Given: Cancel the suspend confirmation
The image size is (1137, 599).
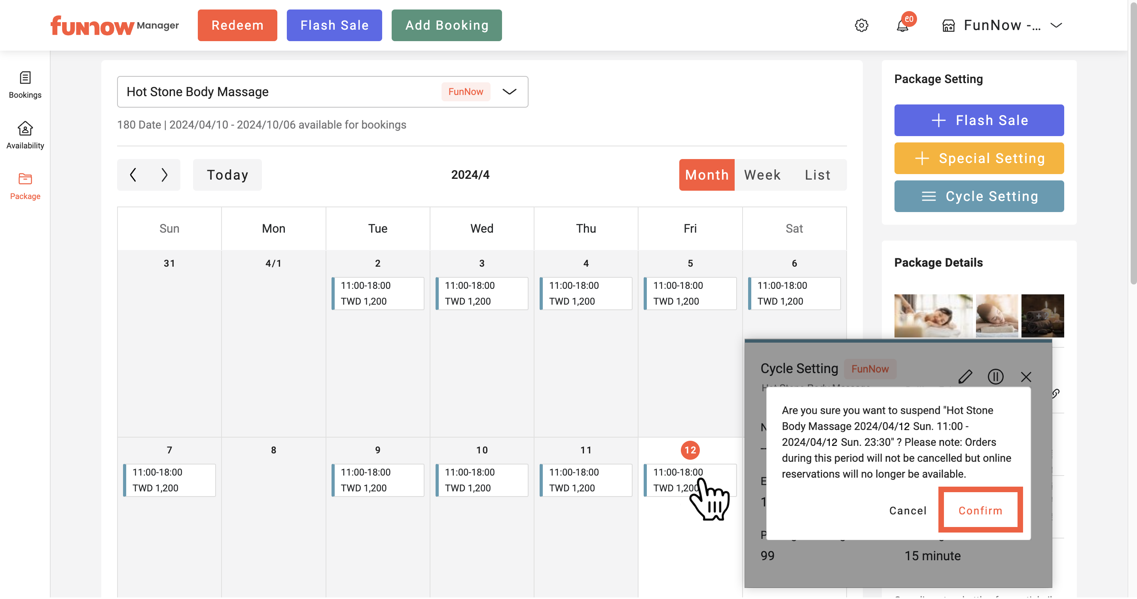Looking at the screenshot, I should 908,511.
